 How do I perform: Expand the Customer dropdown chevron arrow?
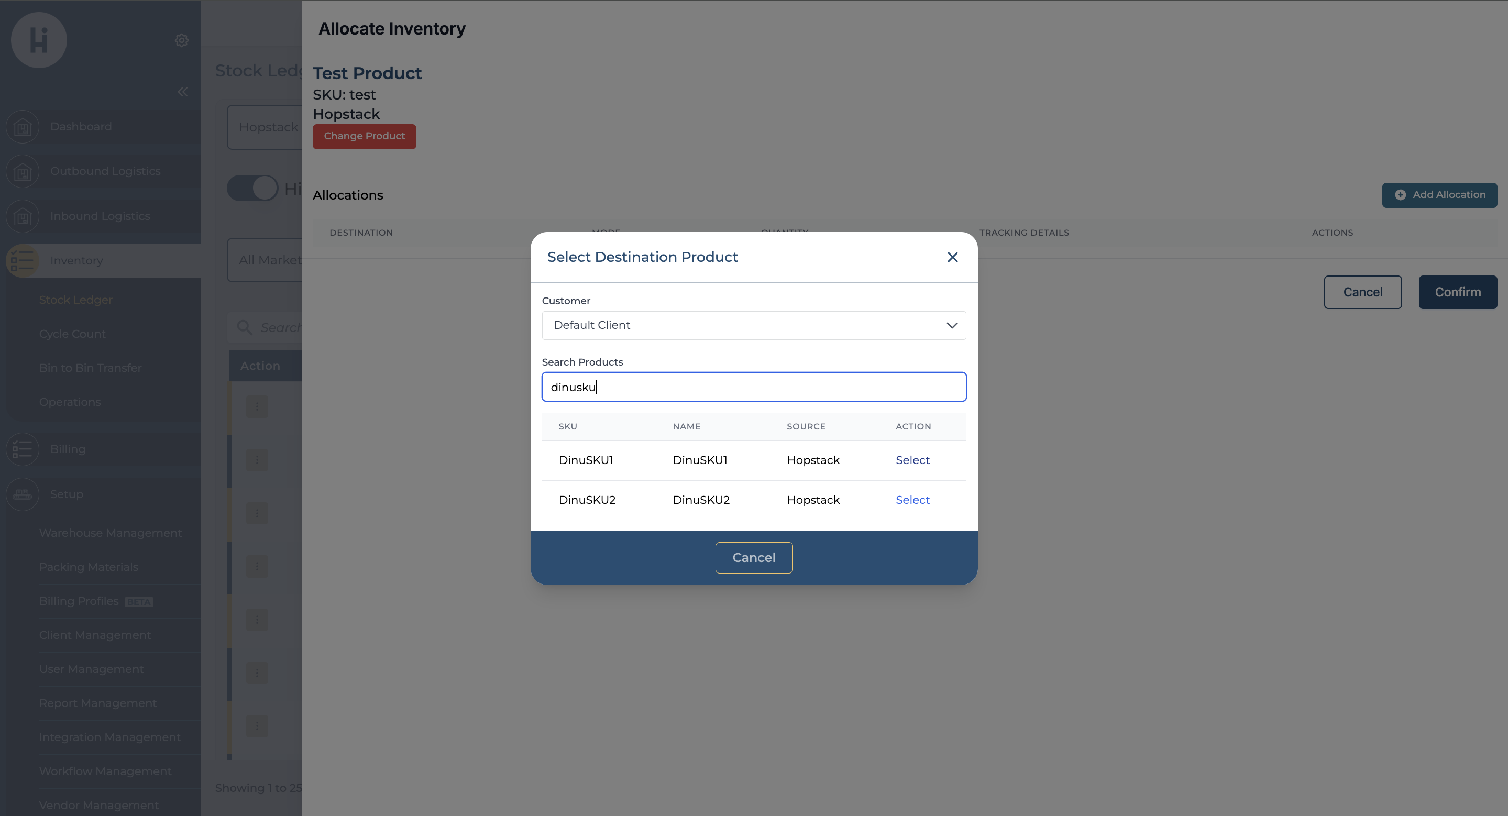951,325
